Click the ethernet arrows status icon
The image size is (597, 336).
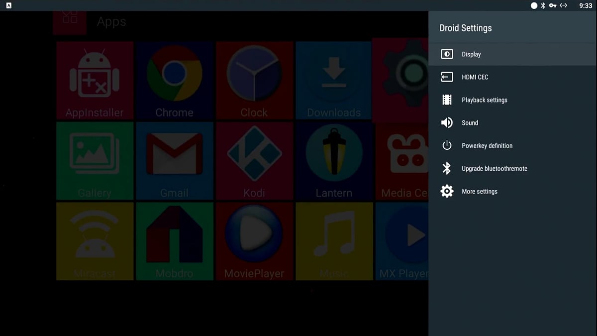coord(564,5)
